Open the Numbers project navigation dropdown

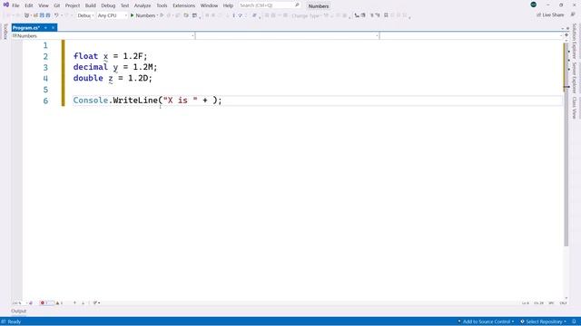point(103,36)
